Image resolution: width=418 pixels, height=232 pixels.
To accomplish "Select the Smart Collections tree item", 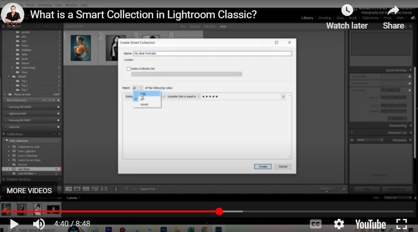I will (28, 156).
